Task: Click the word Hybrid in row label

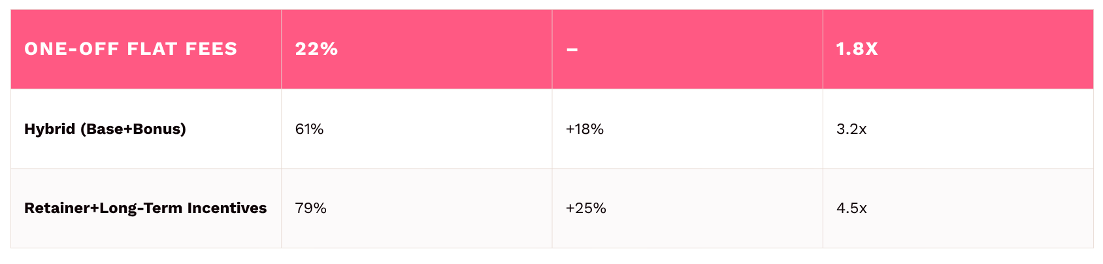Action: coord(50,129)
